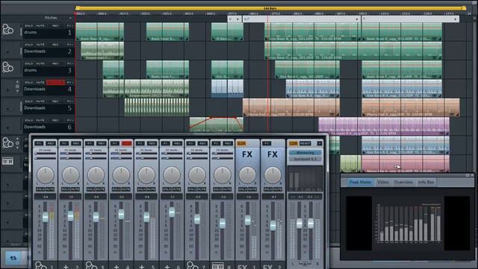Click the FX 1 label at mixer bottom
The width and height of the screenshot is (478, 269).
click(x=246, y=267)
